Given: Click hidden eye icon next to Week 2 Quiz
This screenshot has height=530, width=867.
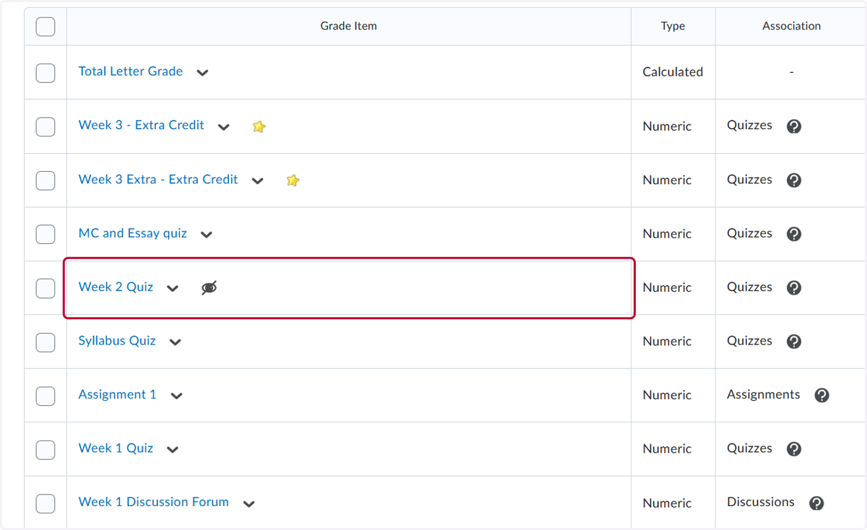Looking at the screenshot, I should pos(209,287).
